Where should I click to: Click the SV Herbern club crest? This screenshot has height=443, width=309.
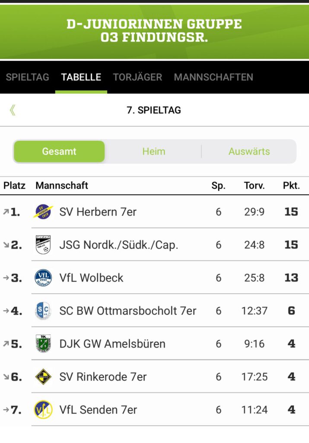[43, 212]
